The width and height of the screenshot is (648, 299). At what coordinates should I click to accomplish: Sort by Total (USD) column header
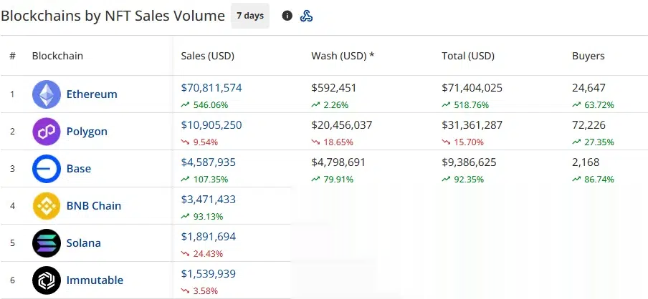point(468,56)
